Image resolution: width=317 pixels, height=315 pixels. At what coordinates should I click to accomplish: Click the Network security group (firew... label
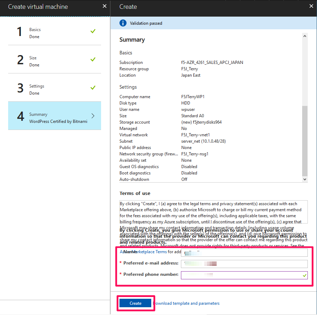(148, 154)
